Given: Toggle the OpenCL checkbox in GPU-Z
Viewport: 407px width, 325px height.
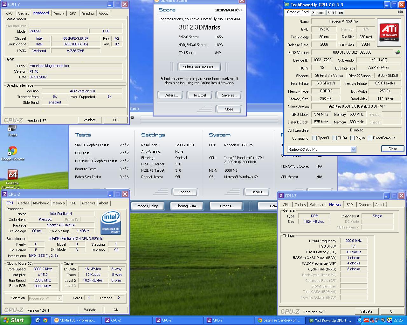Looking at the screenshot, I should click(315, 138).
